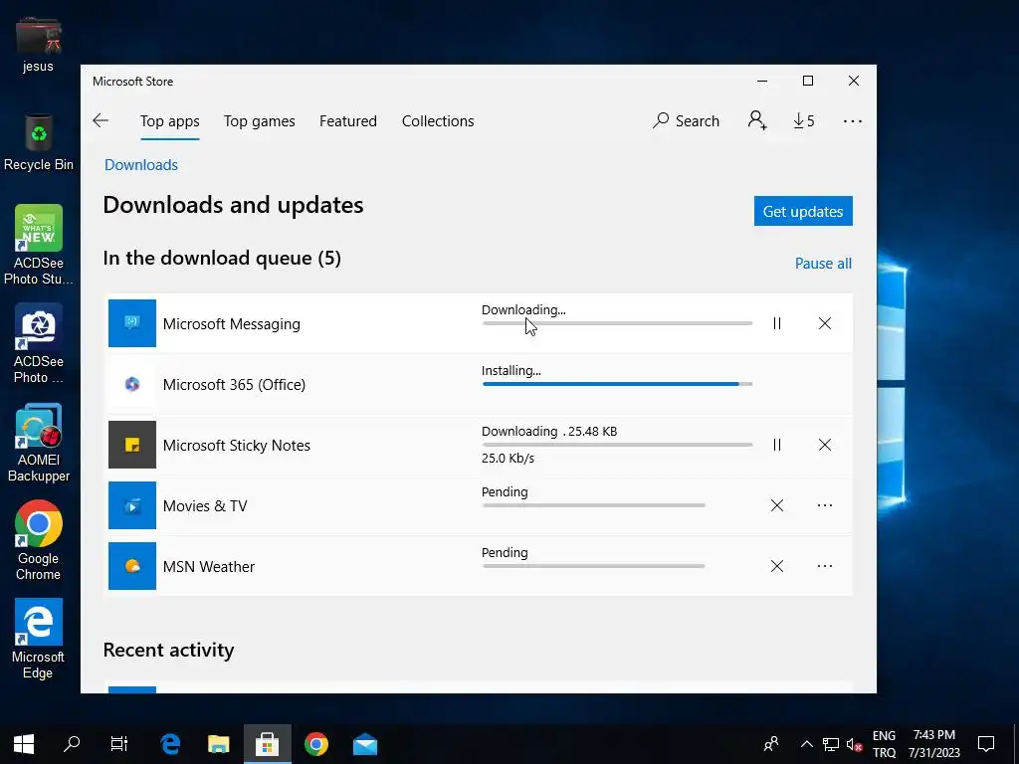Select the ACDSee Photo camera shortcut

[x=39, y=343]
